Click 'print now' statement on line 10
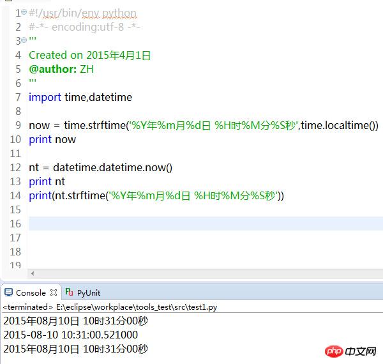 (52, 139)
